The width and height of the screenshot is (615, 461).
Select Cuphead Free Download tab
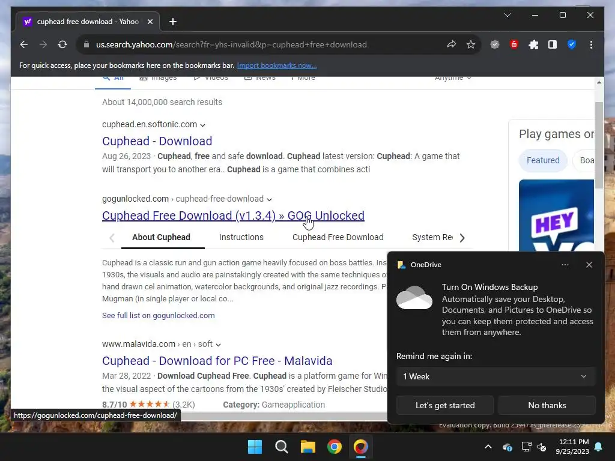338,237
